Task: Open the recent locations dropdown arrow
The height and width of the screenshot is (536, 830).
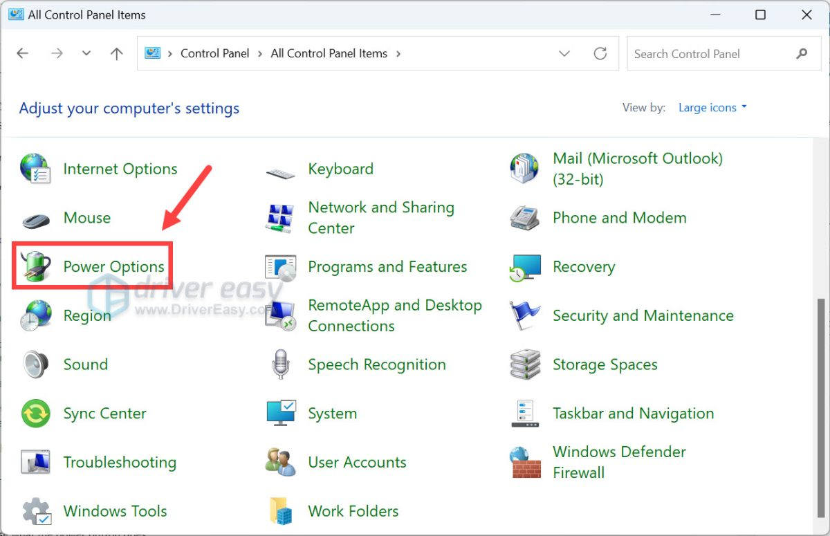Action: pos(86,53)
